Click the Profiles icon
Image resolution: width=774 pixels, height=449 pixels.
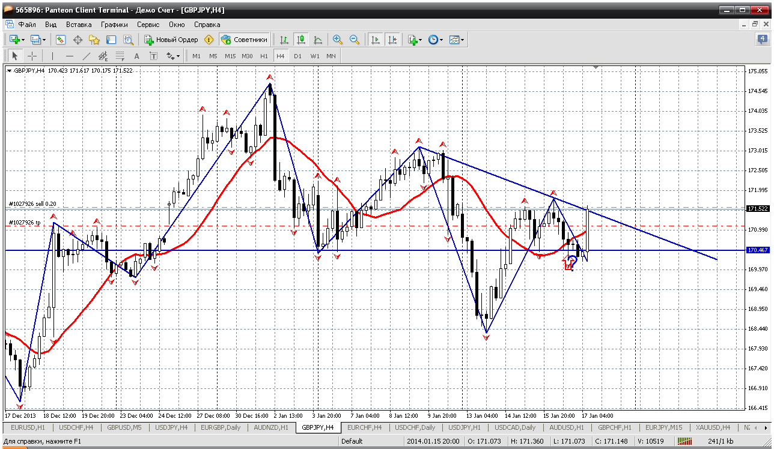pos(35,40)
